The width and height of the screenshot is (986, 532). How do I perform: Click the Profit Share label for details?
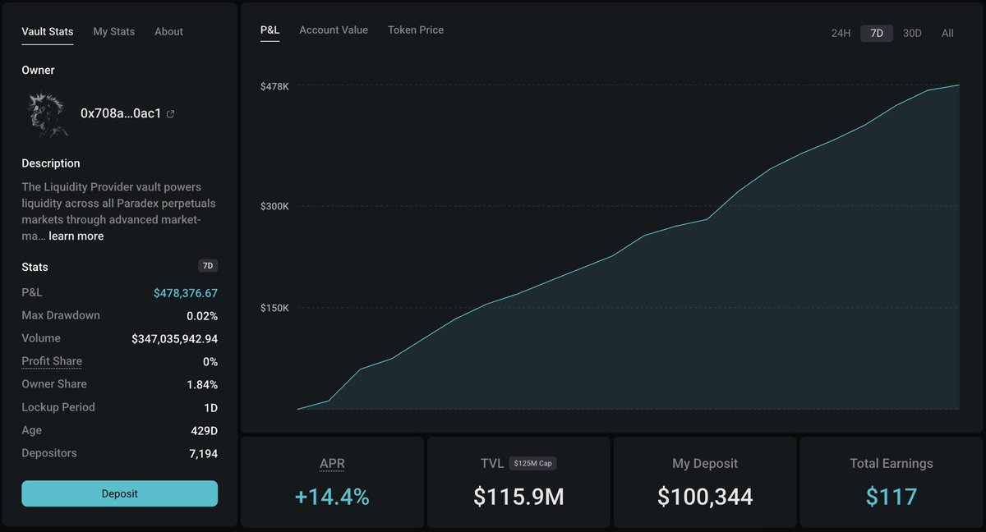tap(51, 361)
